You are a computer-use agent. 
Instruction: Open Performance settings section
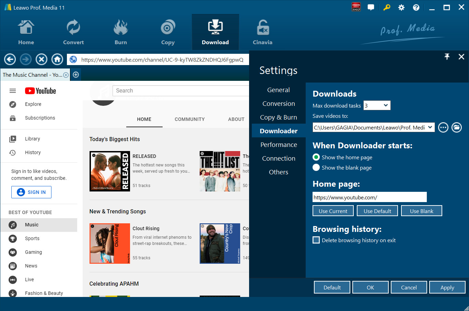point(279,145)
